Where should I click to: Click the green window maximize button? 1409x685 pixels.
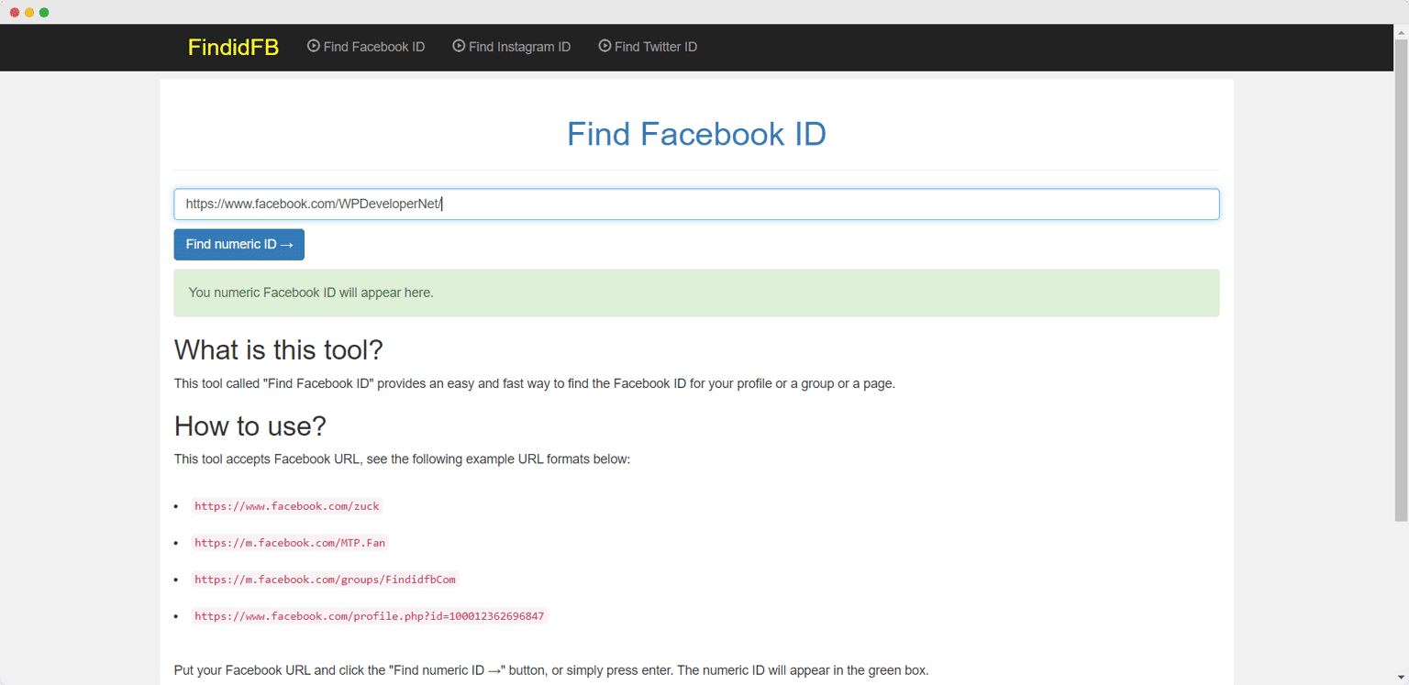44,12
